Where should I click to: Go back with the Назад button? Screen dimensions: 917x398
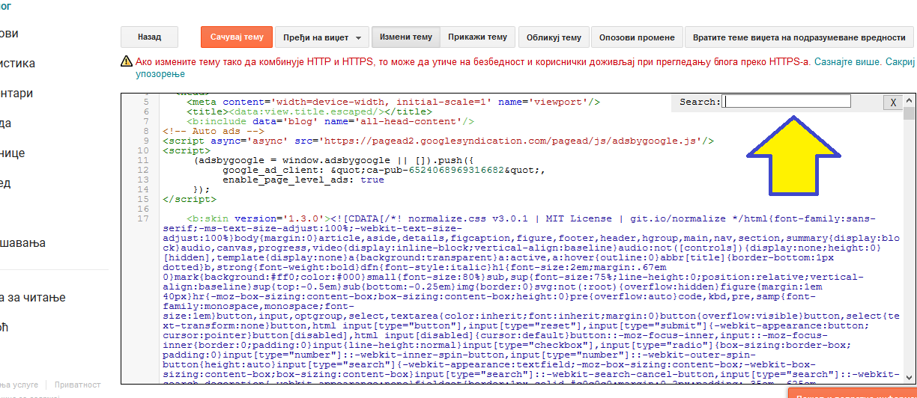pyautogui.click(x=149, y=37)
